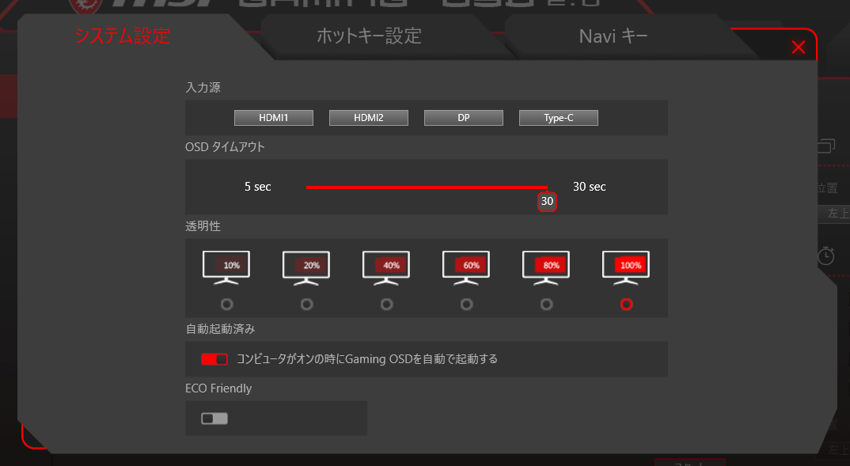Click the 5 sec minimum label

257,187
